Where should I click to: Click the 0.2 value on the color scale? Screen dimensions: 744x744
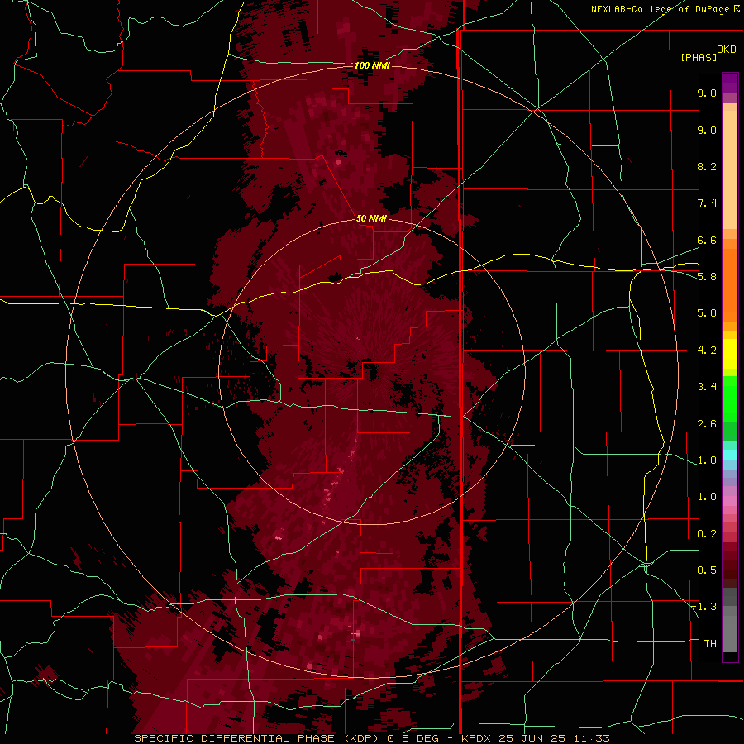click(x=707, y=534)
